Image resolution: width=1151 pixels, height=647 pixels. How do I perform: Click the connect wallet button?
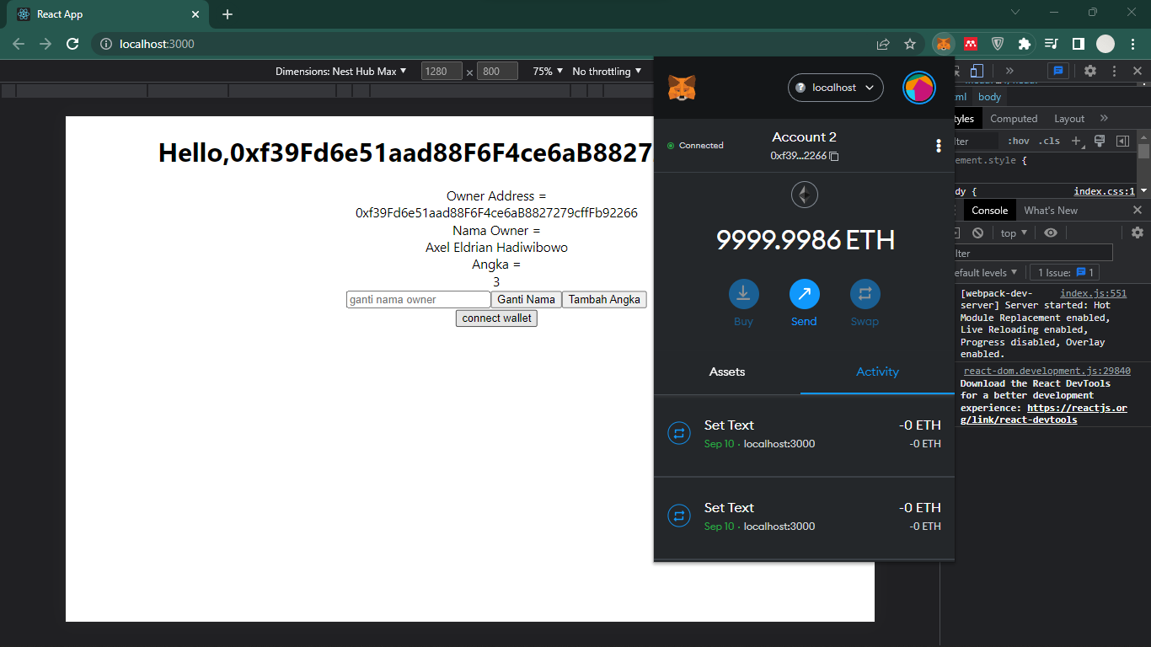(x=496, y=318)
